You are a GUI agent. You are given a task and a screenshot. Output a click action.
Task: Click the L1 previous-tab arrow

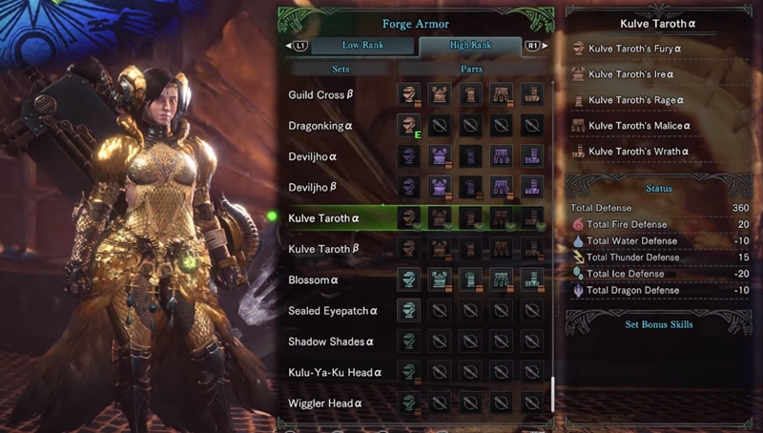[x=298, y=46]
